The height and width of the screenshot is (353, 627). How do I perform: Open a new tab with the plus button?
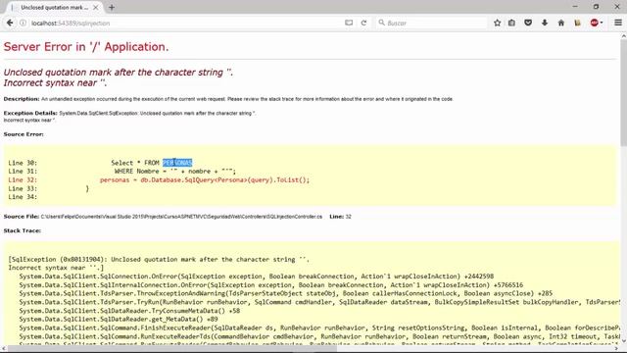tap(112, 7)
